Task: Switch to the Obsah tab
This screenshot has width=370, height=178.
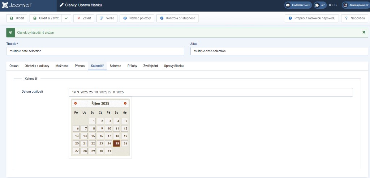Action: [14, 66]
